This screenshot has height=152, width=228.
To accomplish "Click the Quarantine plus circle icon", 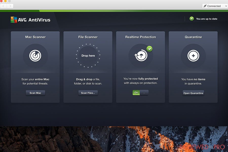I will pyautogui.click(x=193, y=55).
